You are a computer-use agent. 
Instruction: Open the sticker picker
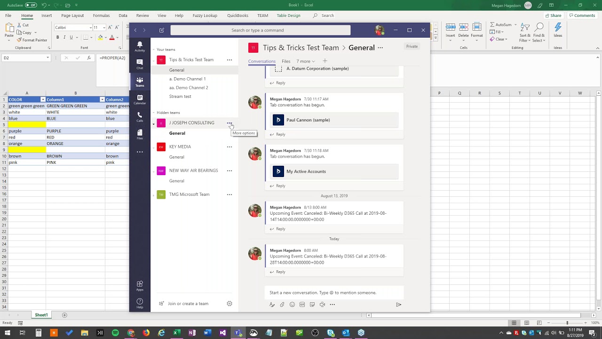(x=312, y=305)
